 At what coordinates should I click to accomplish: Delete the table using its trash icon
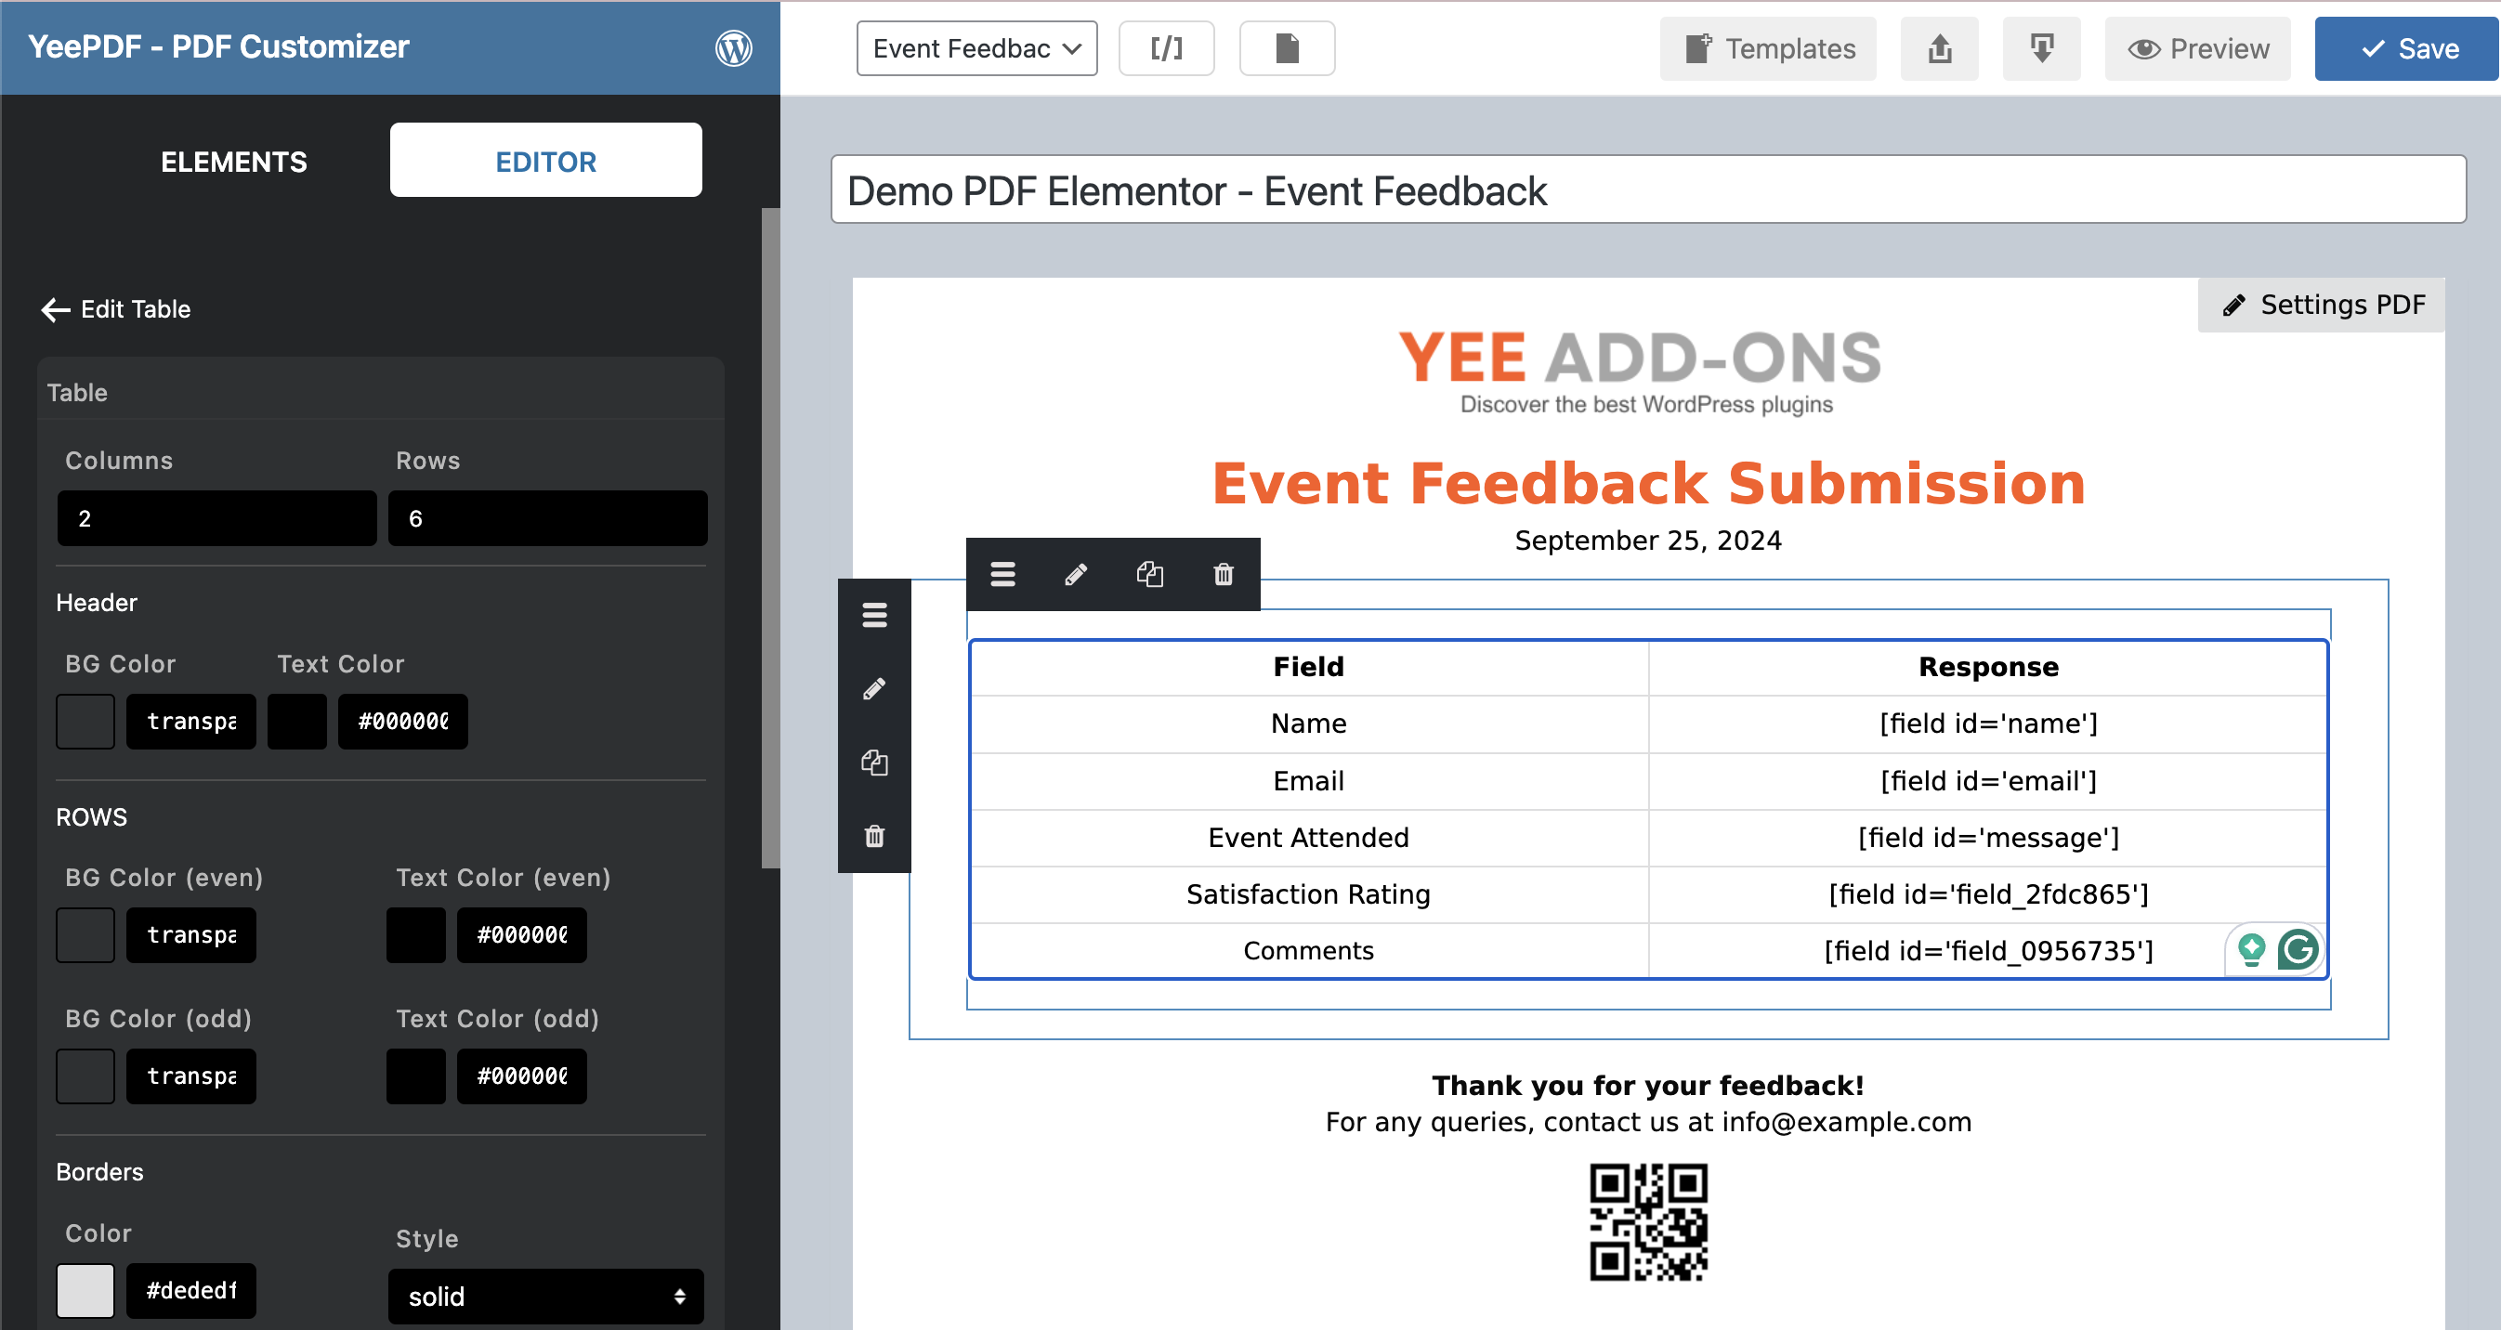tap(1223, 574)
